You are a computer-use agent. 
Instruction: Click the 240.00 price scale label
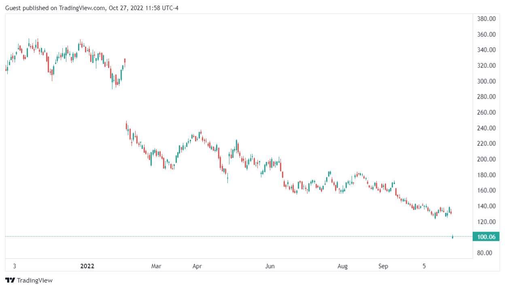pyautogui.click(x=486, y=128)
